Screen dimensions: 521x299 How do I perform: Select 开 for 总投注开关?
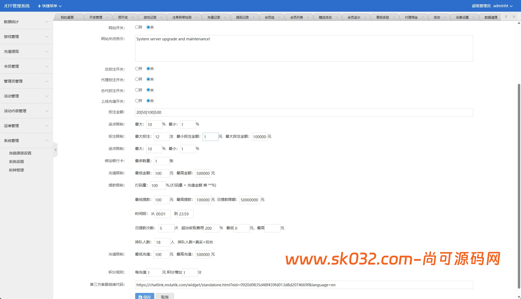(x=137, y=69)
